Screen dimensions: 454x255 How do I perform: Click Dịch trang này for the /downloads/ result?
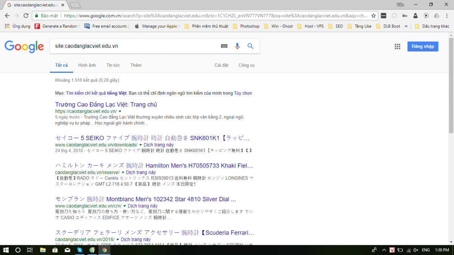[159, 145]
